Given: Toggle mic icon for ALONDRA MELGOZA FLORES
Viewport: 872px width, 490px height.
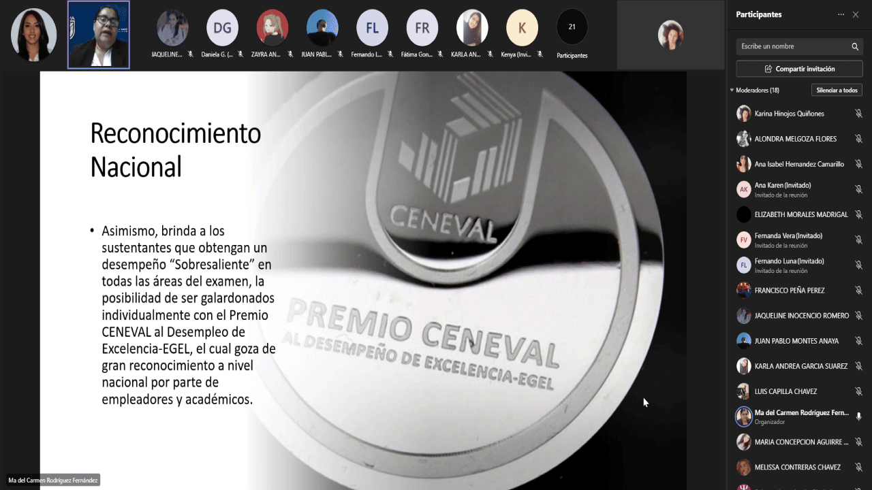Looking at the screenshot, I should pos(858,139).
